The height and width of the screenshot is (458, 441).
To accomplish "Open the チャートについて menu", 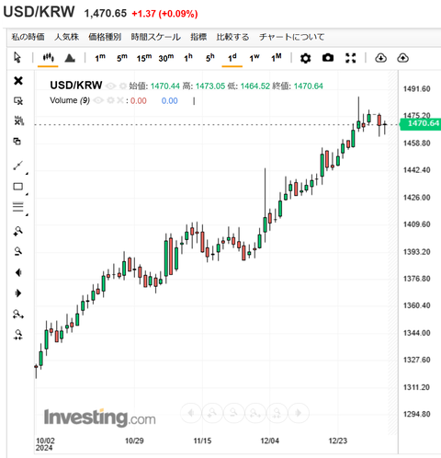I will point(291,37).
